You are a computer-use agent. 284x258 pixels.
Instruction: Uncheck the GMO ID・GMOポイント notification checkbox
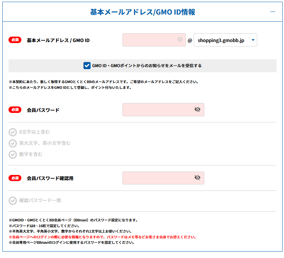point(87,66)
